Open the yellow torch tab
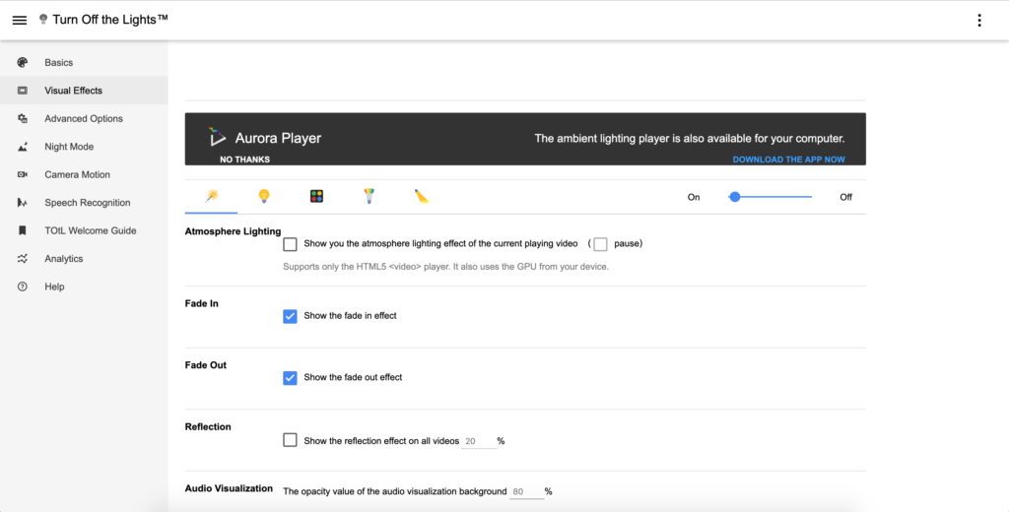The width and height of the screenshot is (1009, 512). (422, 197)
